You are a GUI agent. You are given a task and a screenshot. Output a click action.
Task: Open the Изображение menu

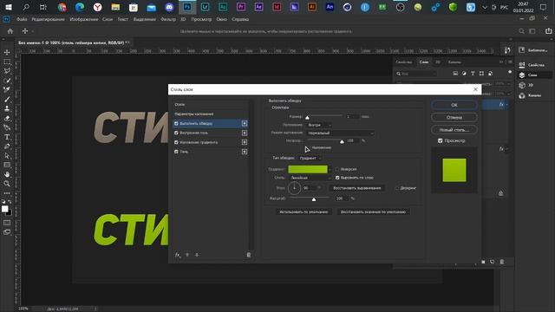[x=84, y=19]
